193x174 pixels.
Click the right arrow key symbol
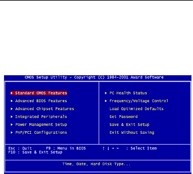click(x=113, y=148)
